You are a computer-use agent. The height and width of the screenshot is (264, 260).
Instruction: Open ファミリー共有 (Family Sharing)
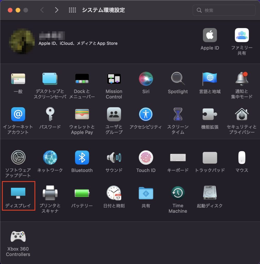[x=242, y=35]
